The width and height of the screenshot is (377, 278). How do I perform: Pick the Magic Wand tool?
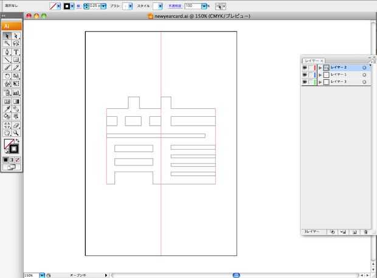tap(7, 44)
